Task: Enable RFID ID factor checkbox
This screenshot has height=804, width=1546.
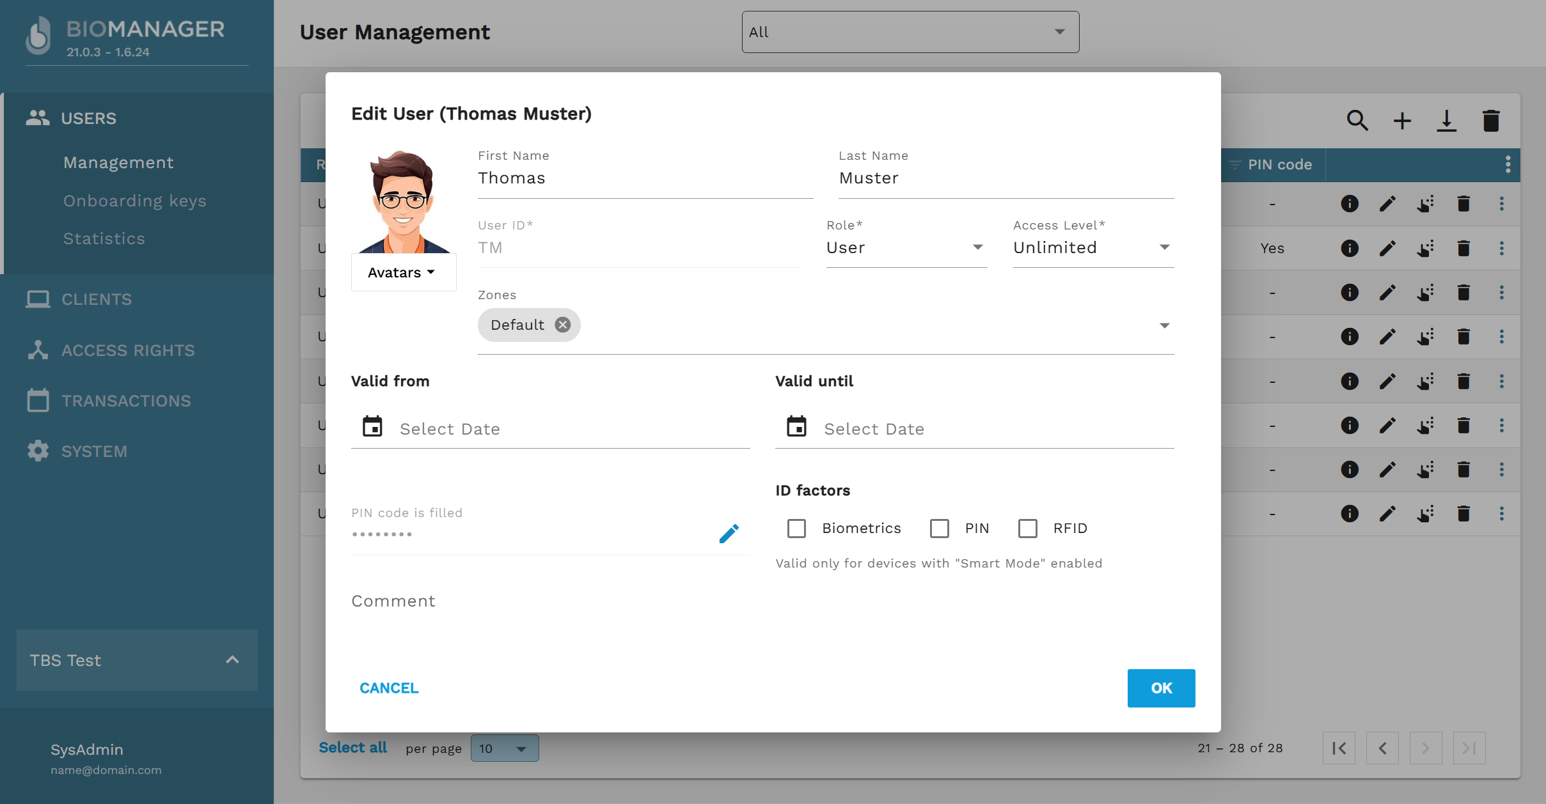Action: 1027,529
